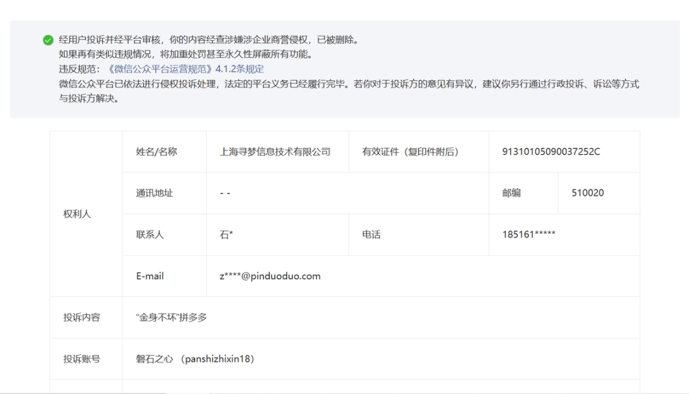Select the phone number 185161*****

coord(529,234)
